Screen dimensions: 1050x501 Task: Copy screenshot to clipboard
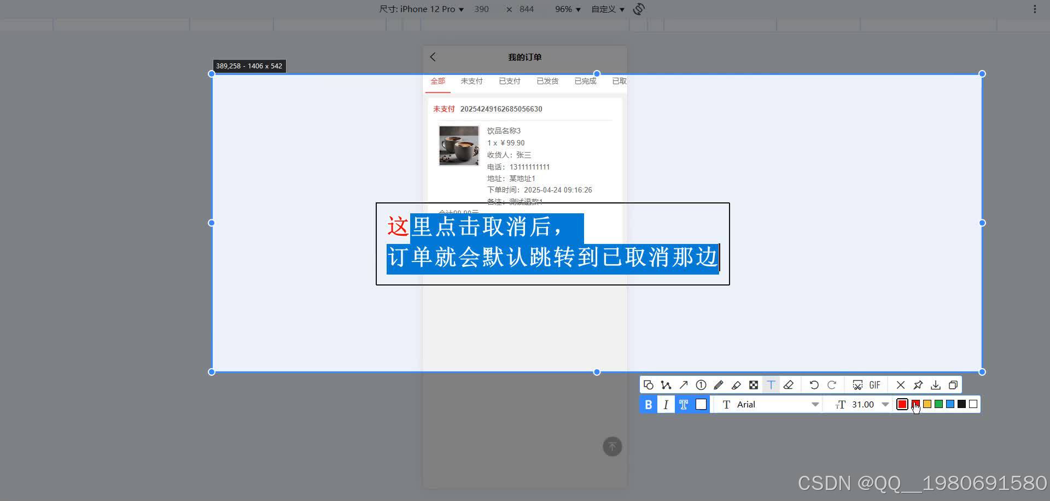pyautogui.click(x=953, y=385)
